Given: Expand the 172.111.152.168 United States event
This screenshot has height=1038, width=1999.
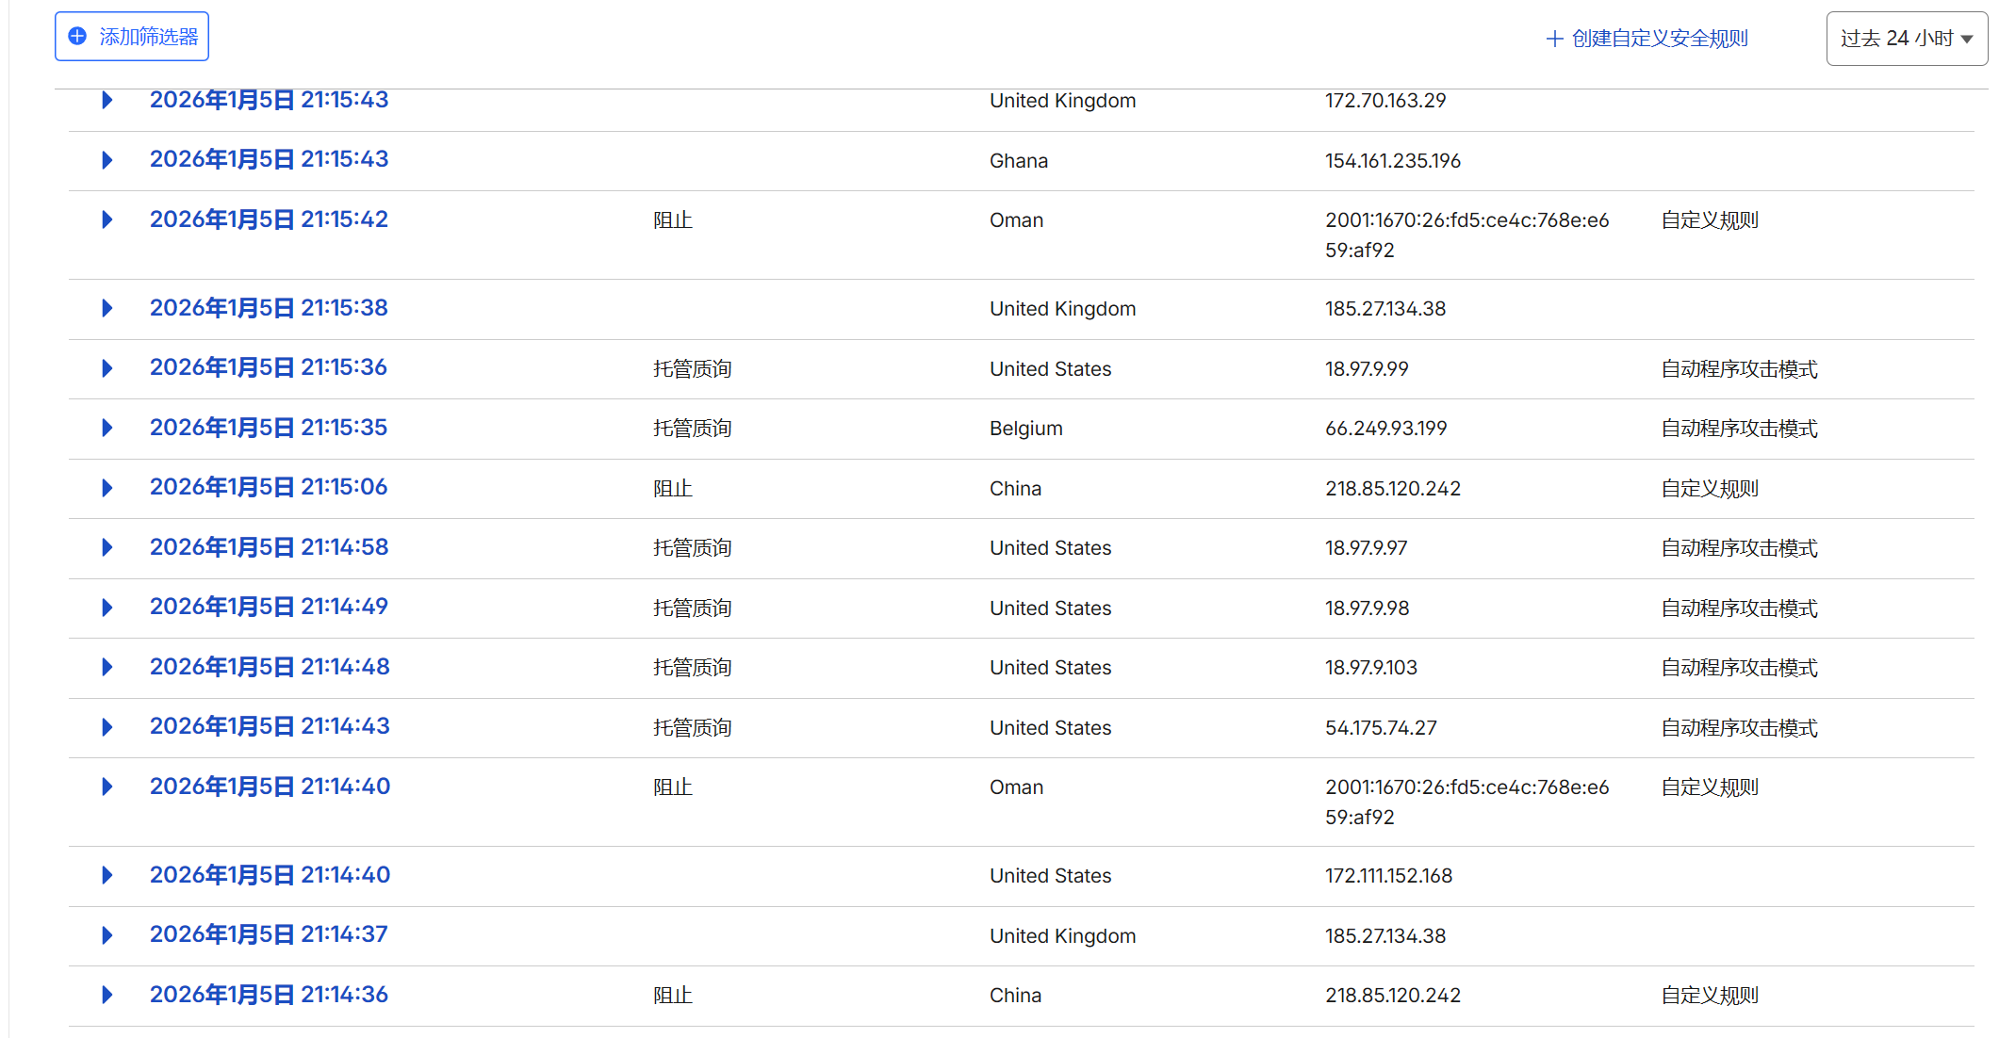Looking at the screenshot, I should coord(107,875).
